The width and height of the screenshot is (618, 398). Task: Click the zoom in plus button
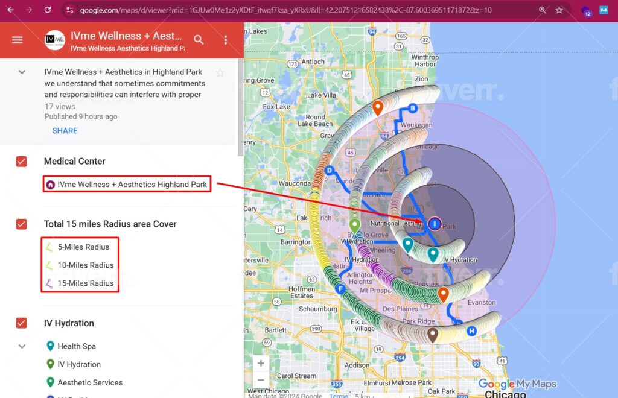261,363
